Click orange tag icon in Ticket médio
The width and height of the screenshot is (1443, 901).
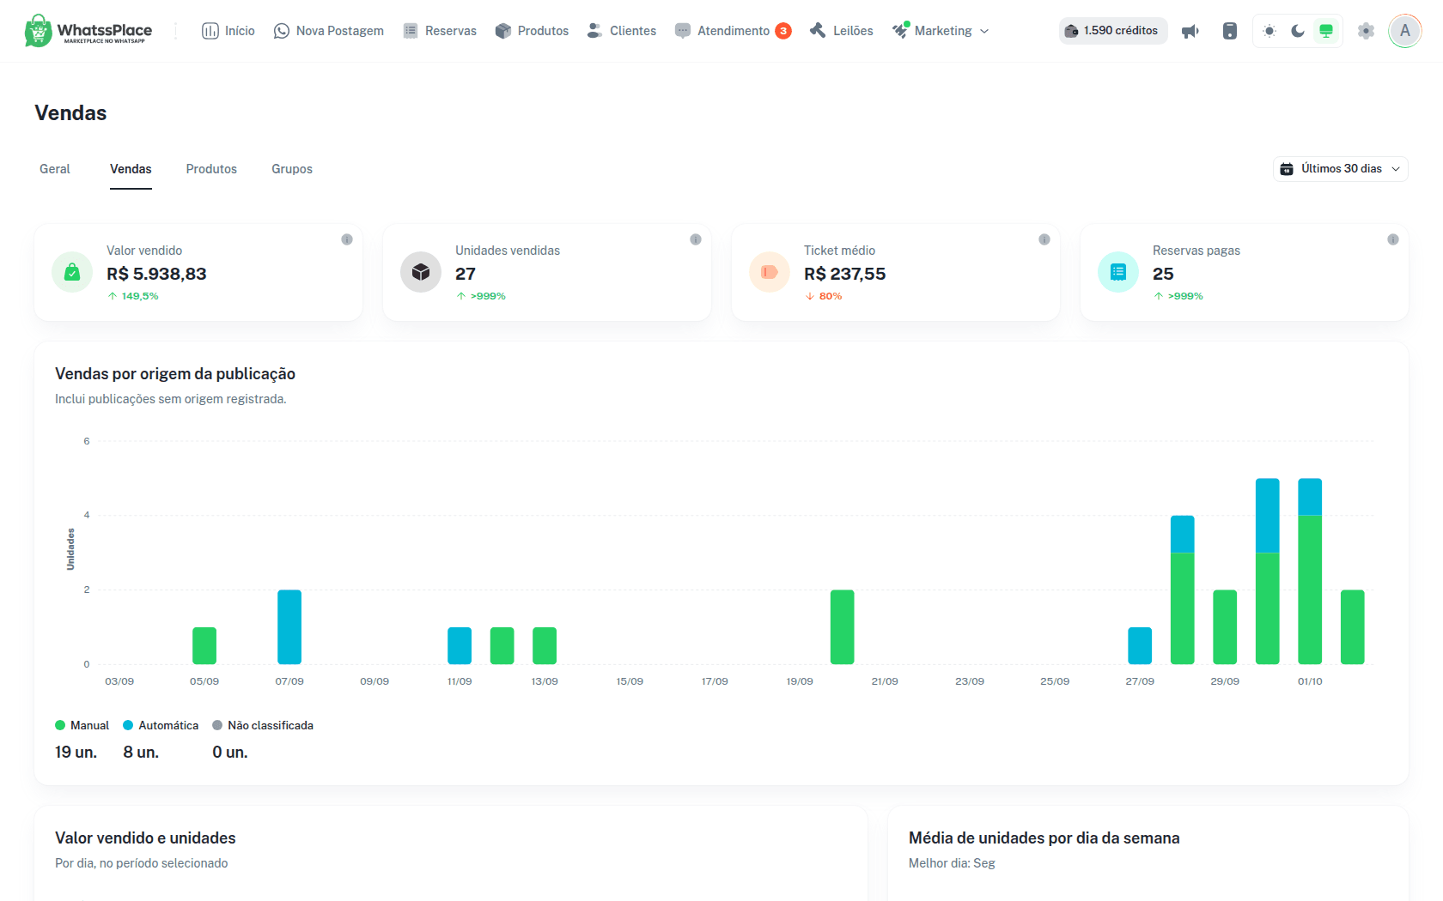[770, 272]
